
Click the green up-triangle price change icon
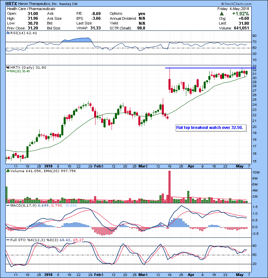[221, 14]
